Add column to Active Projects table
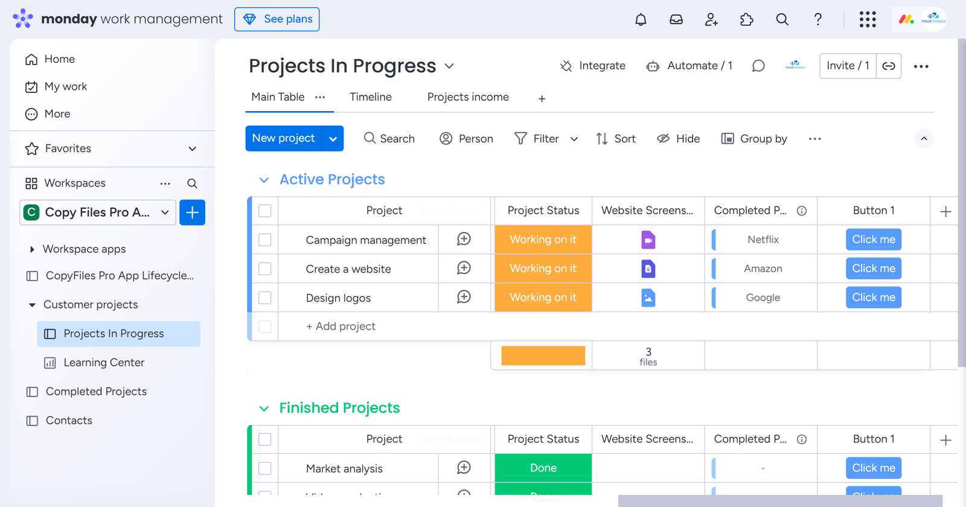 click(x=946, y=211)
